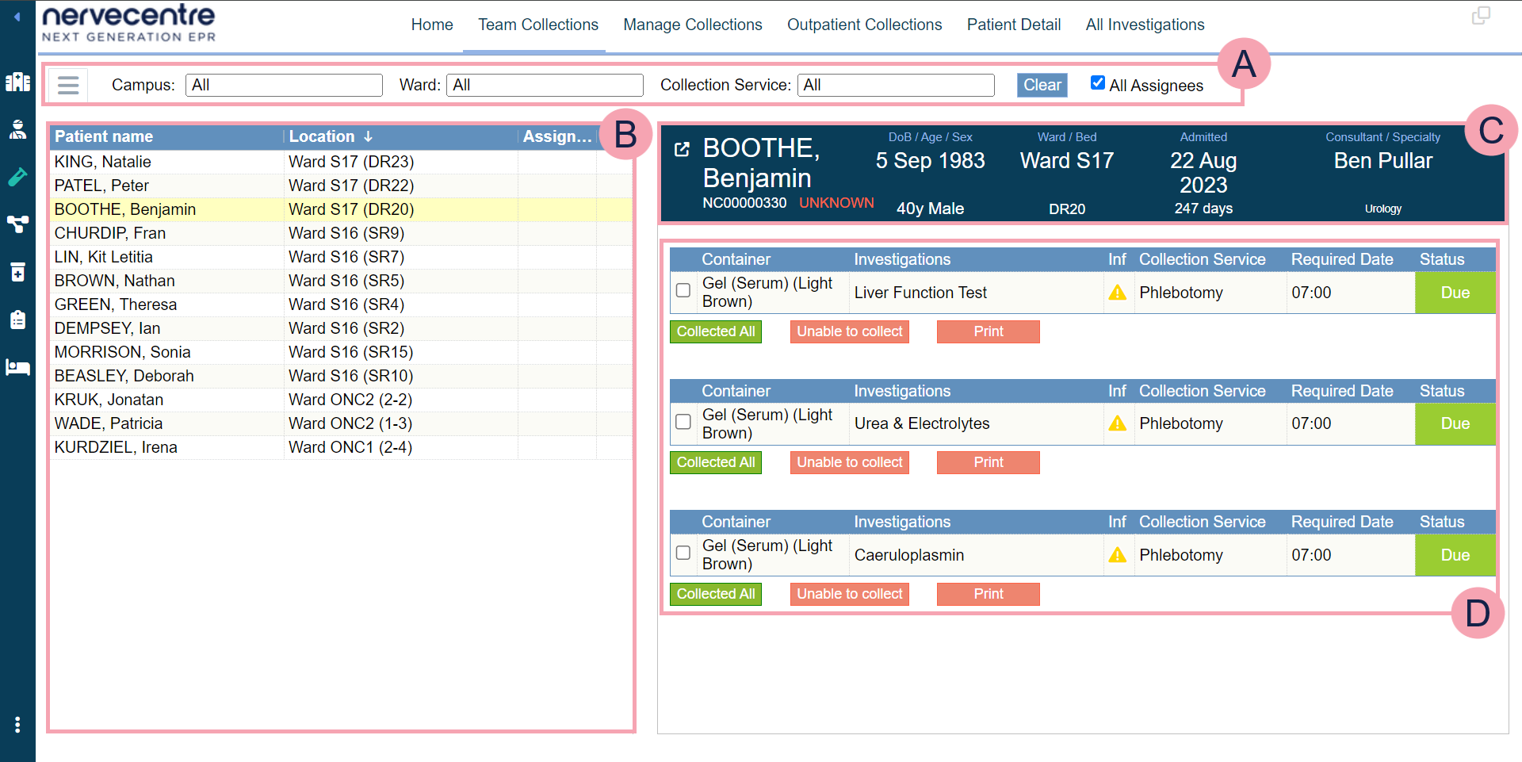1522x762 pixels.
Task: Tick the Caeruloplasmin container checkbox
Action: [x=683, y=553]
